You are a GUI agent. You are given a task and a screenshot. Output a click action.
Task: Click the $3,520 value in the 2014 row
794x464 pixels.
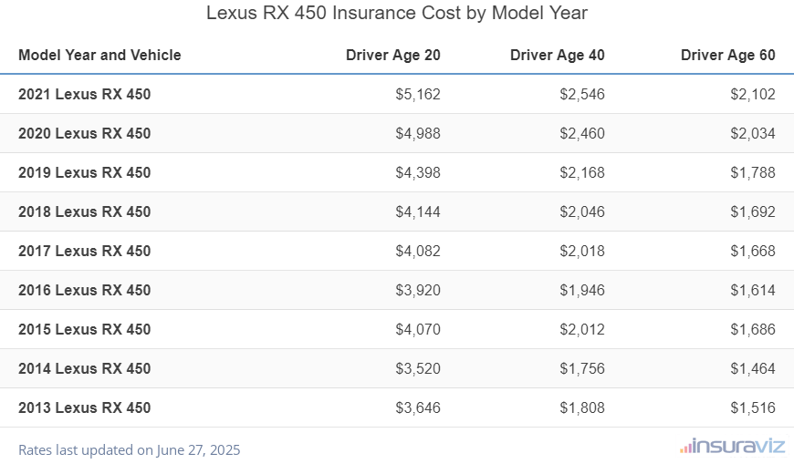tap(418, 368)
